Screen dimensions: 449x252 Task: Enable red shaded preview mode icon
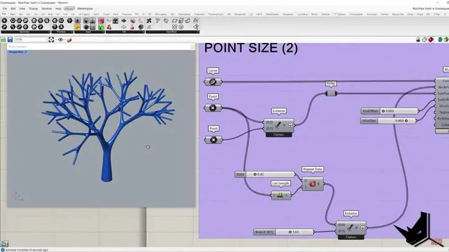431,40
